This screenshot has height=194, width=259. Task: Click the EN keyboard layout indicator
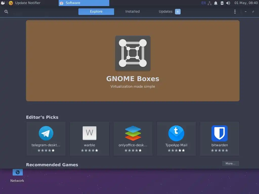pyautogui.click(x=204, y=3)
